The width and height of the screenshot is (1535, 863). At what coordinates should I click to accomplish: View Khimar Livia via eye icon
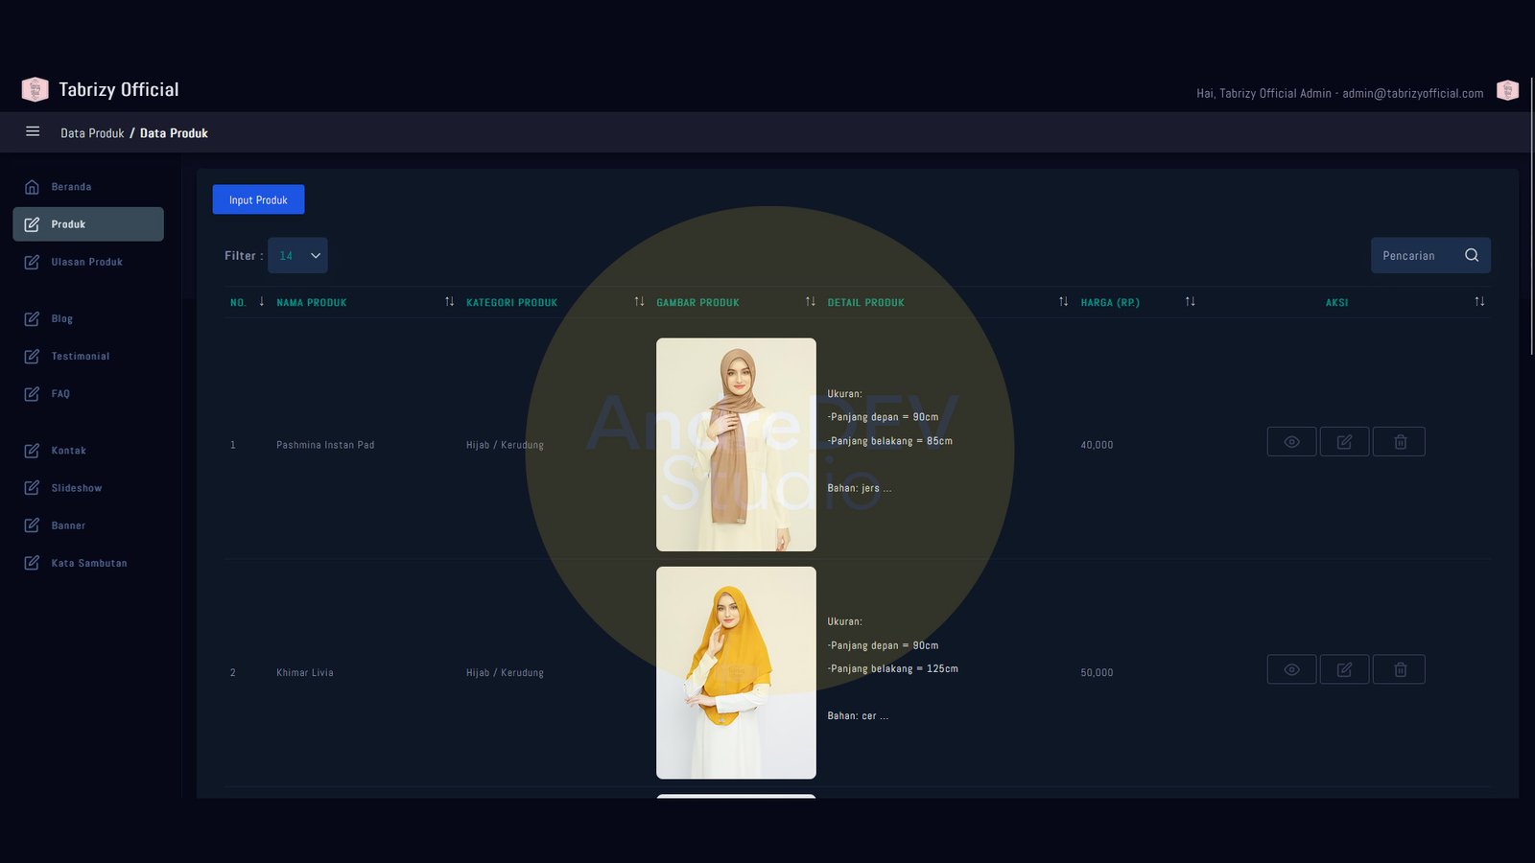pyautogui.click(x=1291, y=670)
